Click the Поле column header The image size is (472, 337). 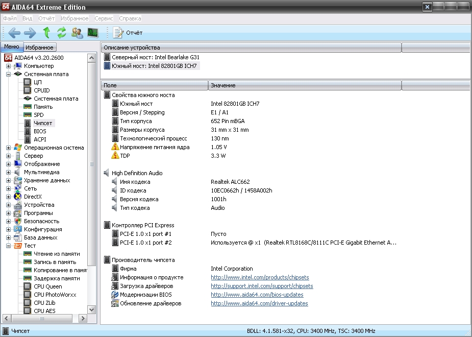coord(155,86)
